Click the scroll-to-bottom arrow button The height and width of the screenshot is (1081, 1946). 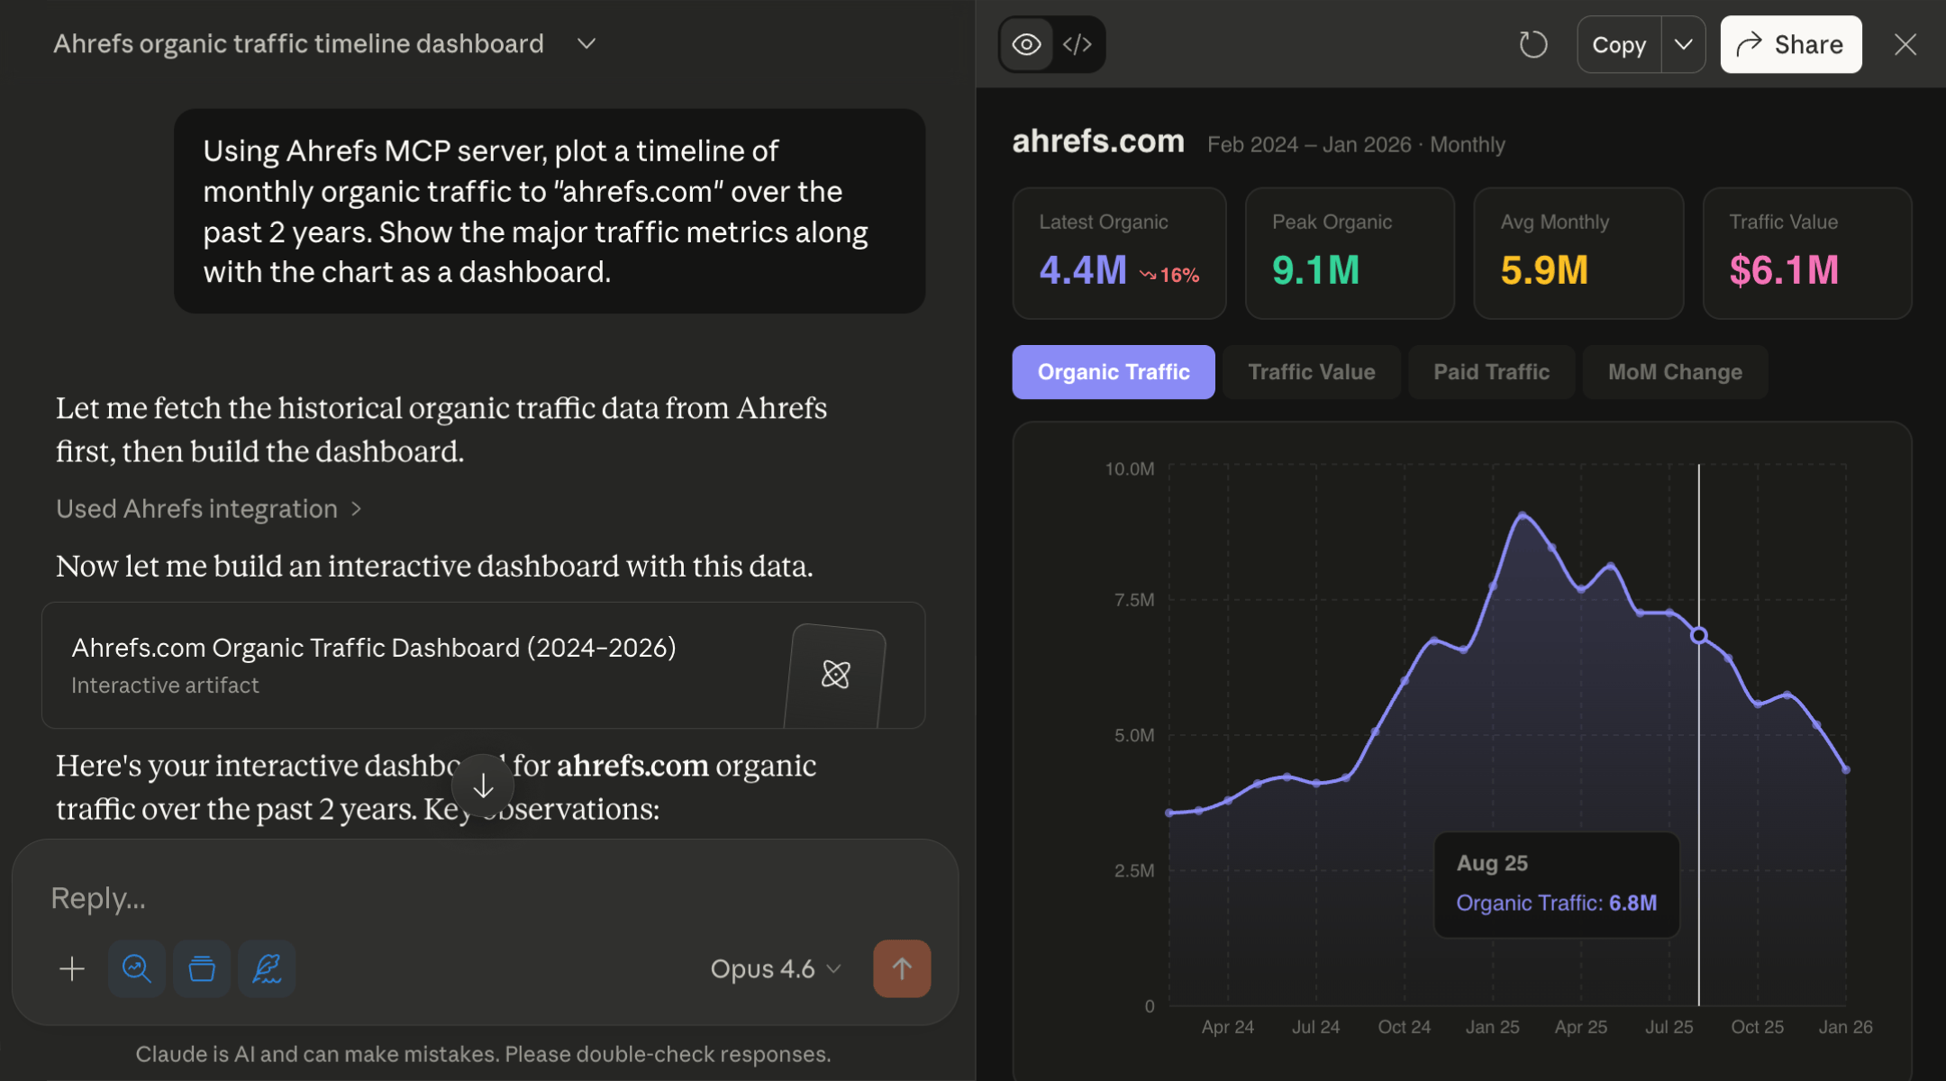483,786
